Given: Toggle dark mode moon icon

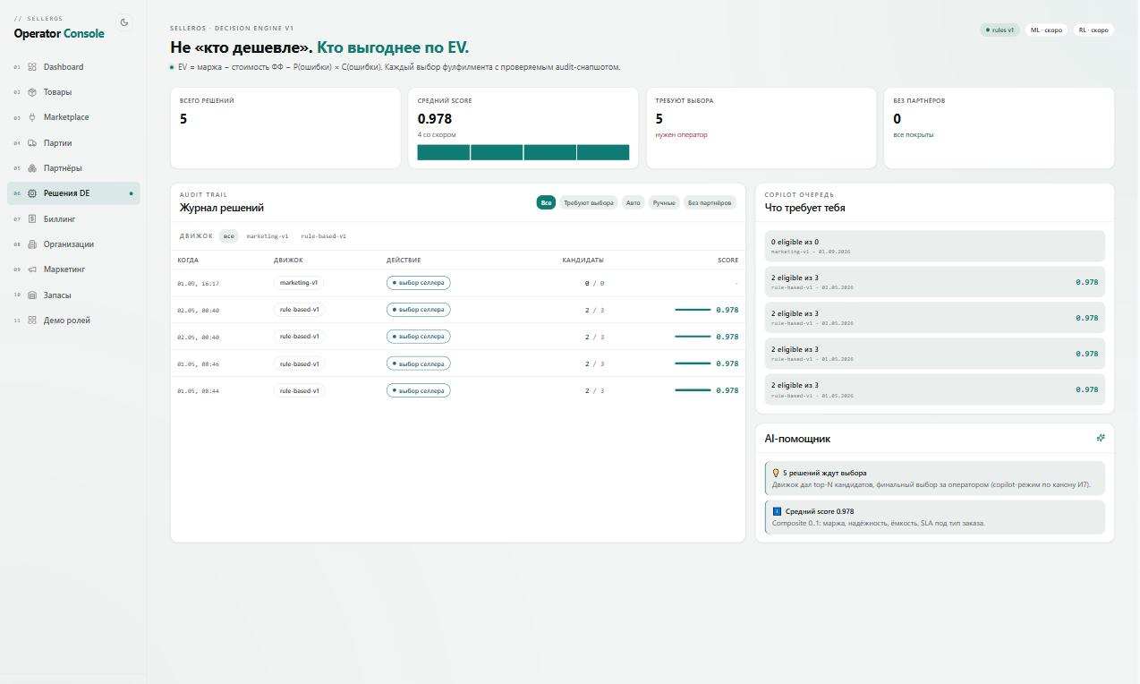Looking at the screenshot, I should (x=124, y=22).
